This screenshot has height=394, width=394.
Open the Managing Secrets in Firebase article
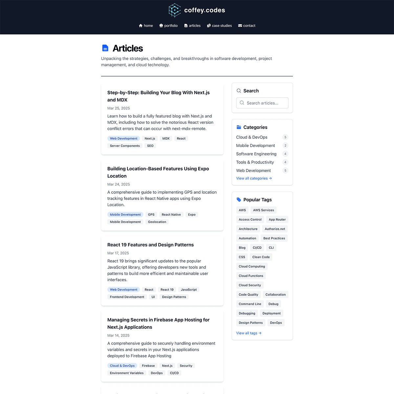[158, 323]
